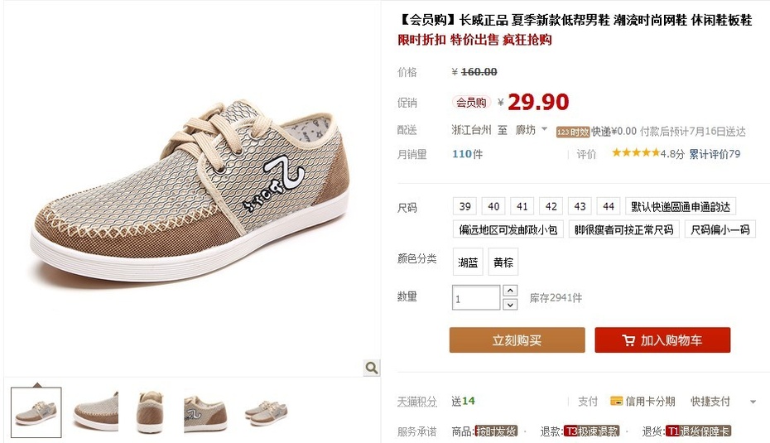Open the 廊坊 delivery destination dropdown
Viewport: 770px width, 443px height.
point(531,130)
